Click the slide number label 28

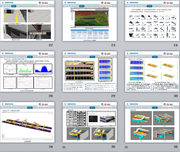click(51, 96)
